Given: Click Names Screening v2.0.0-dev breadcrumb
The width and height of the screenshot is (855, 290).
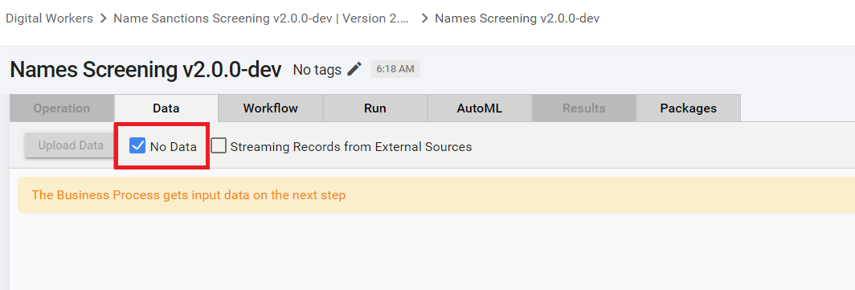Looking at the screenshot, I should 517,18.
